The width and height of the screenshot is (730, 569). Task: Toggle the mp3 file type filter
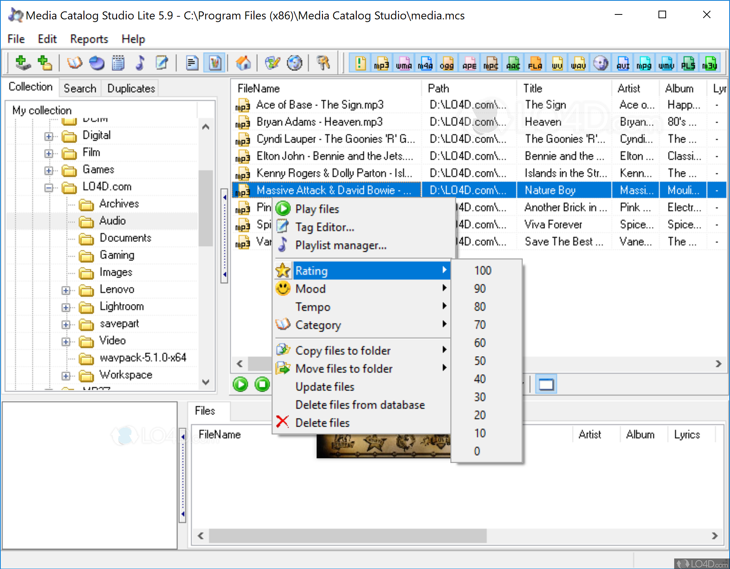tap(382, 63)
